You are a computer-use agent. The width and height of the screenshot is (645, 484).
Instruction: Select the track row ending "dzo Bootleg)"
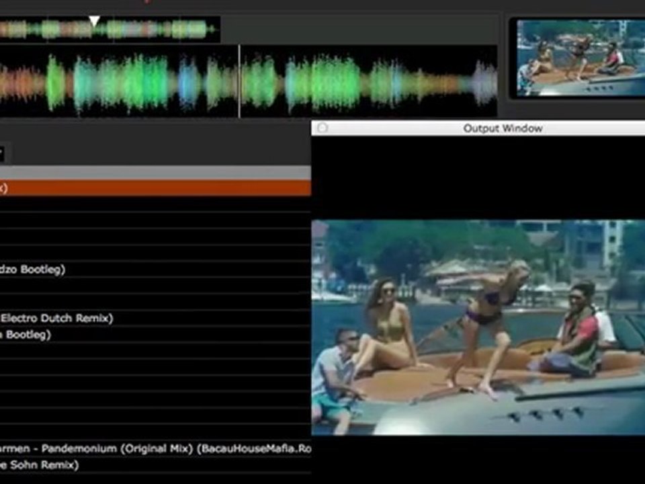(x=155, y=269)
